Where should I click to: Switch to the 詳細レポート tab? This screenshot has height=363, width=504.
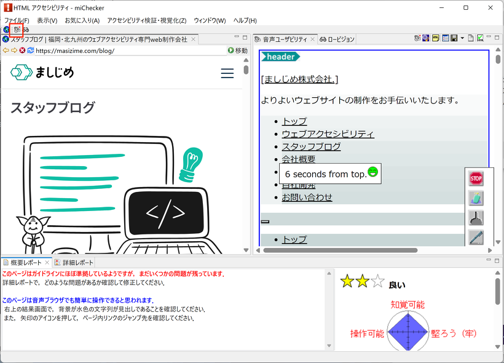(74, 263)
